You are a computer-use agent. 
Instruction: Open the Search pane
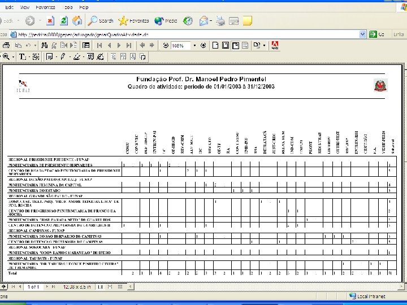point(101,21)
